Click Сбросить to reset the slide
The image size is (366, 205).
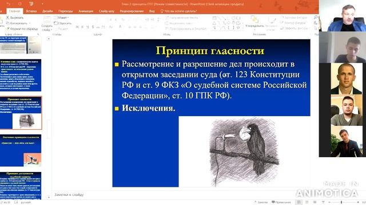62,23
